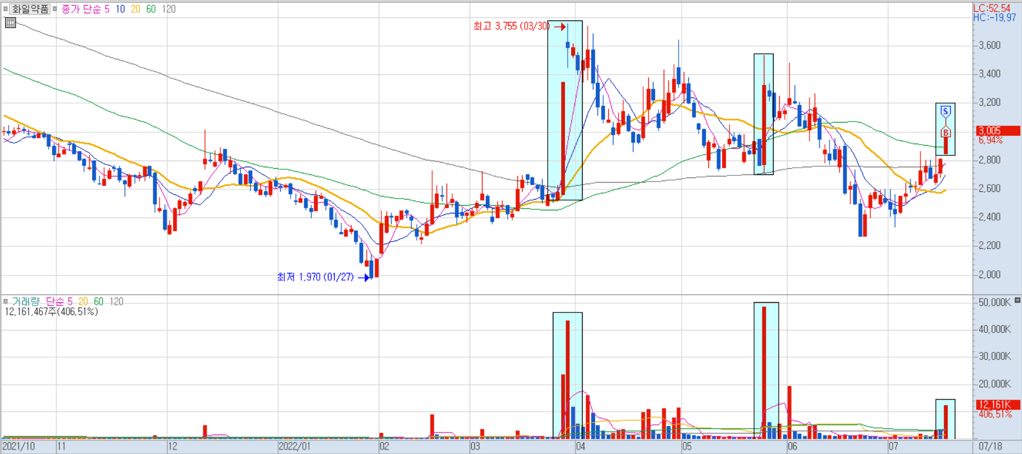Click the 03 month label on time axis
Screen dimensions: 1022x454
pos(475,446)
